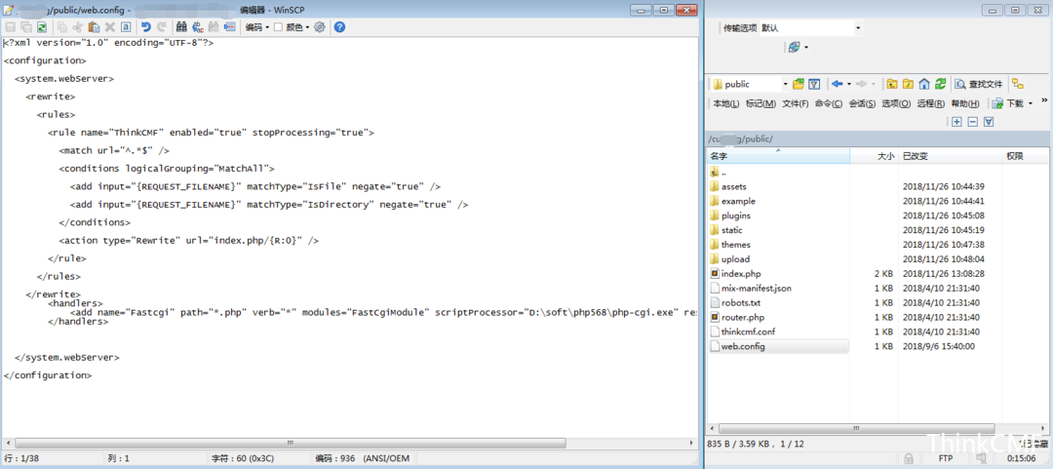Image resolution: width=1053 pixels, height=469 pixels.
Task: Sort by the 权限 column header
Action: (1025, 156)
